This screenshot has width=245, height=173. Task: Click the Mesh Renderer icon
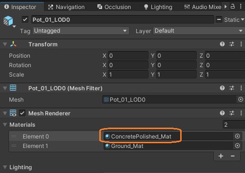(13, 113)
